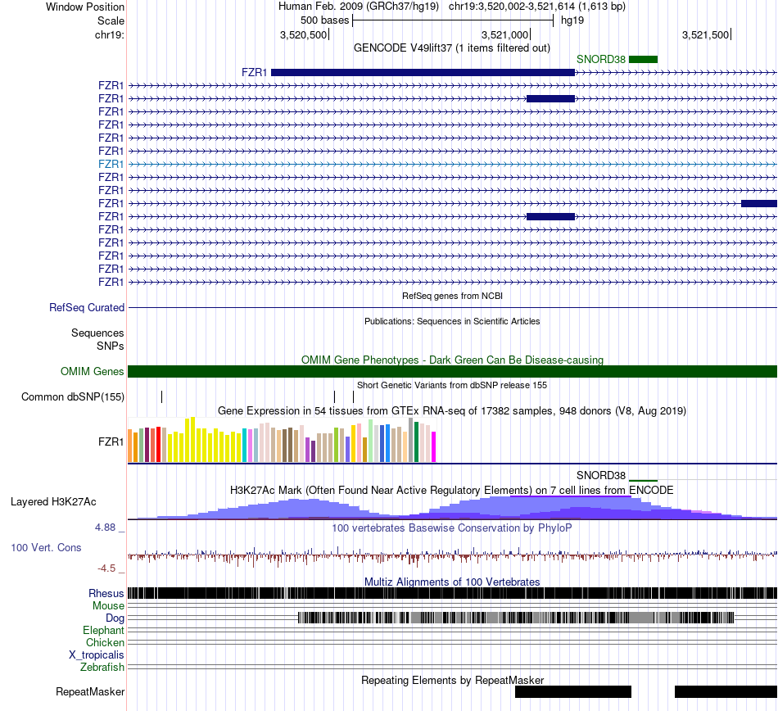Click the Repeating Elements by RepeatMasker title

(x=453, y=680)
